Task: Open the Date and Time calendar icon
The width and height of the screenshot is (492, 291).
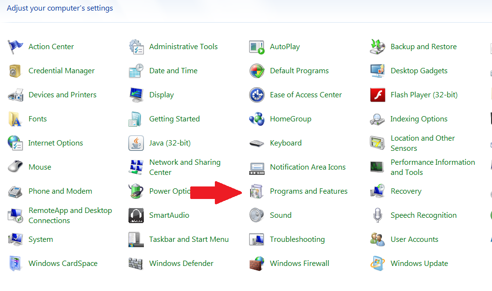Action: coord(136,71)
